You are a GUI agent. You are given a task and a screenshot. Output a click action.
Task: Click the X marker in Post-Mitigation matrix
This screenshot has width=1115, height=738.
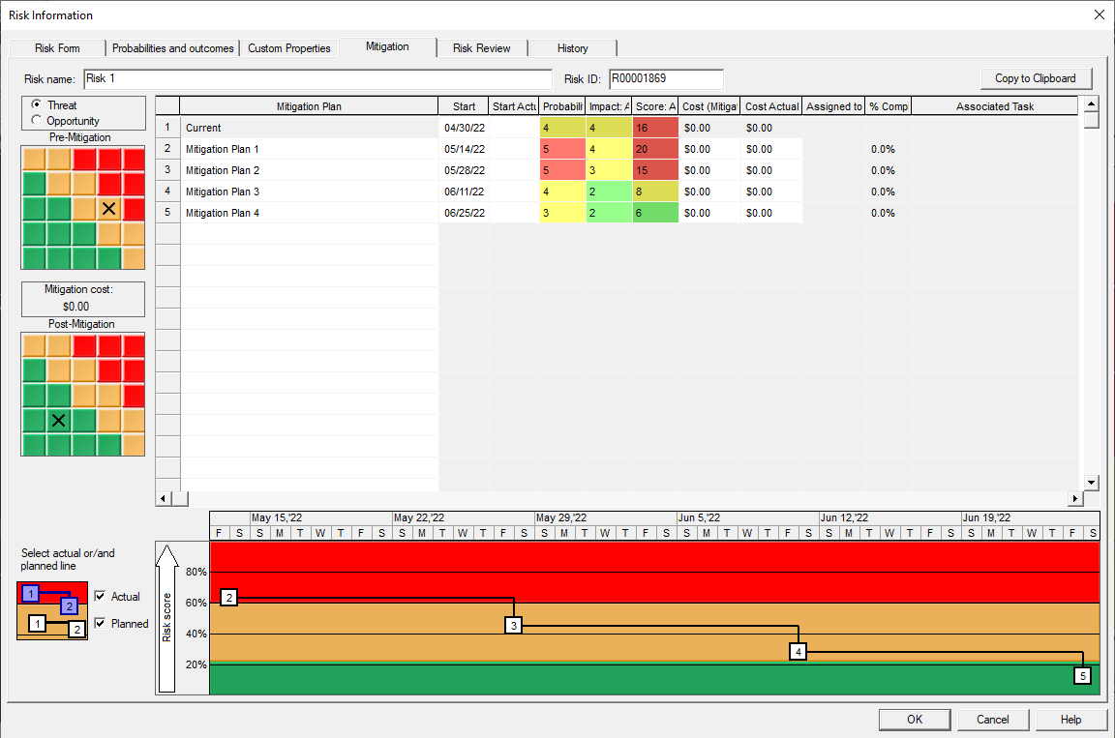[58, 421]
